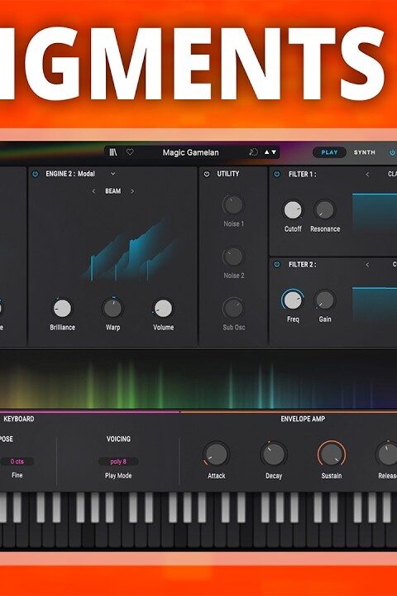This screenshot has height=596, width=397.
Task: Toggle the Utility section power button
Action: pyautogui.click(x=207, y=174)
